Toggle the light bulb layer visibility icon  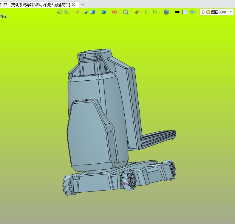(x=203, y=12)
